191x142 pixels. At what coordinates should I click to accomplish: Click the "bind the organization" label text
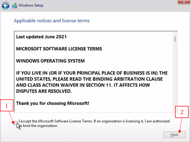click(41, 126)
